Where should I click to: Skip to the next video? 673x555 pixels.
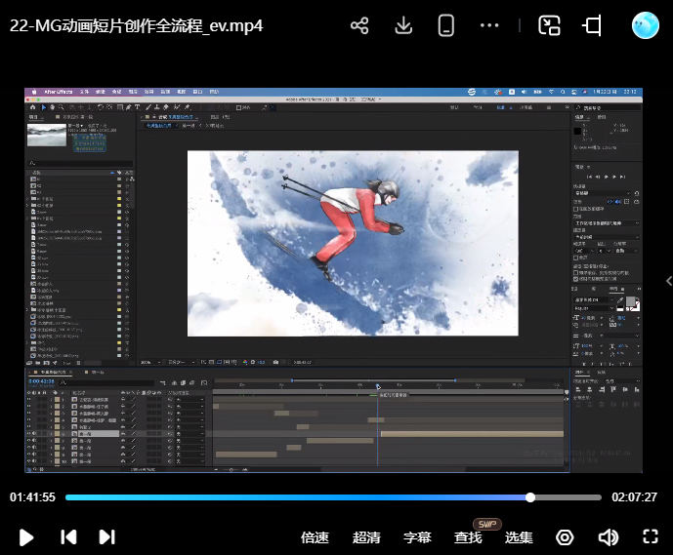click(107, 537)
